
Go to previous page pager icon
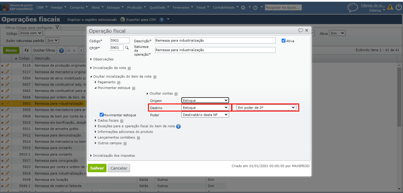[x=74, y=51]
